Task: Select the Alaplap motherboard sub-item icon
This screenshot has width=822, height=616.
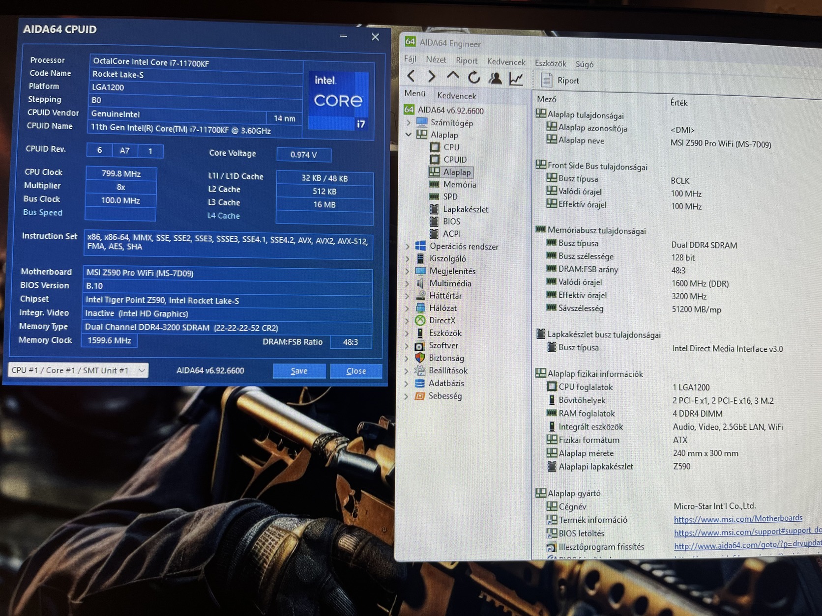Action: click(435, 171)
